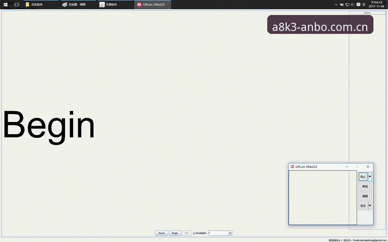Viewport: 388px width, 242px height.
Task: Open the Windows Start menu
Action: click(x=5, y=4)
